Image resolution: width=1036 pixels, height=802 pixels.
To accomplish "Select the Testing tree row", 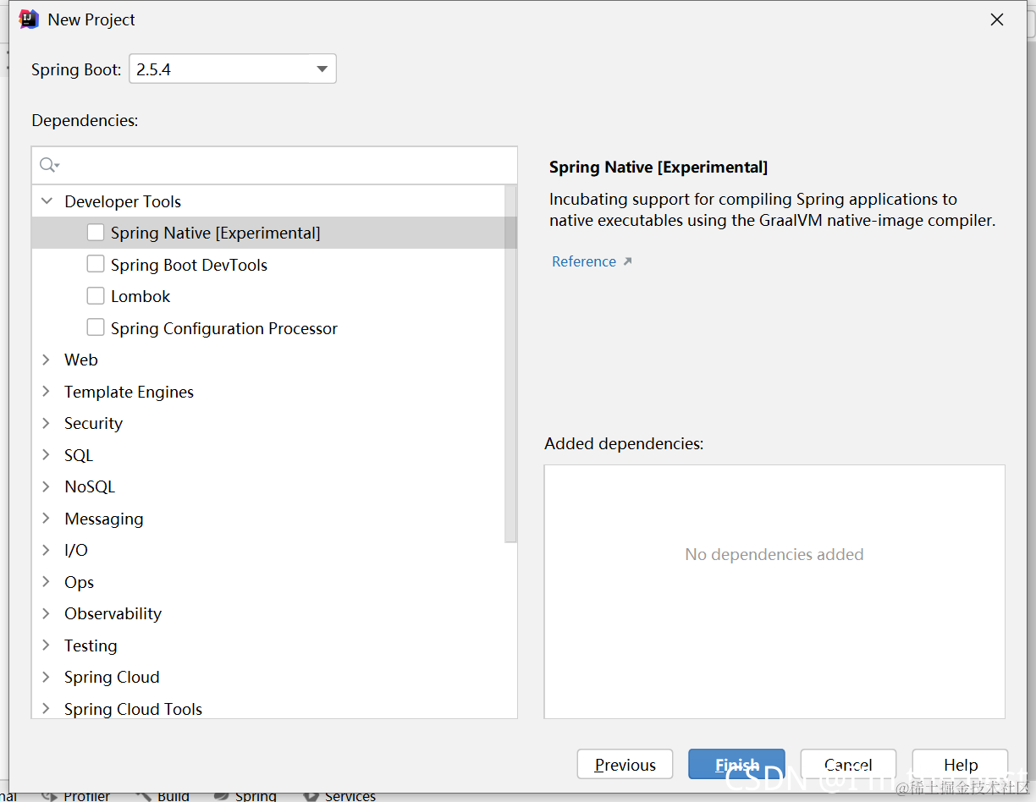I will coord(268,645).
